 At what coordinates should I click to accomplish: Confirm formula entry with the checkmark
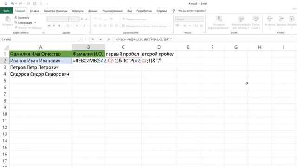101,39
